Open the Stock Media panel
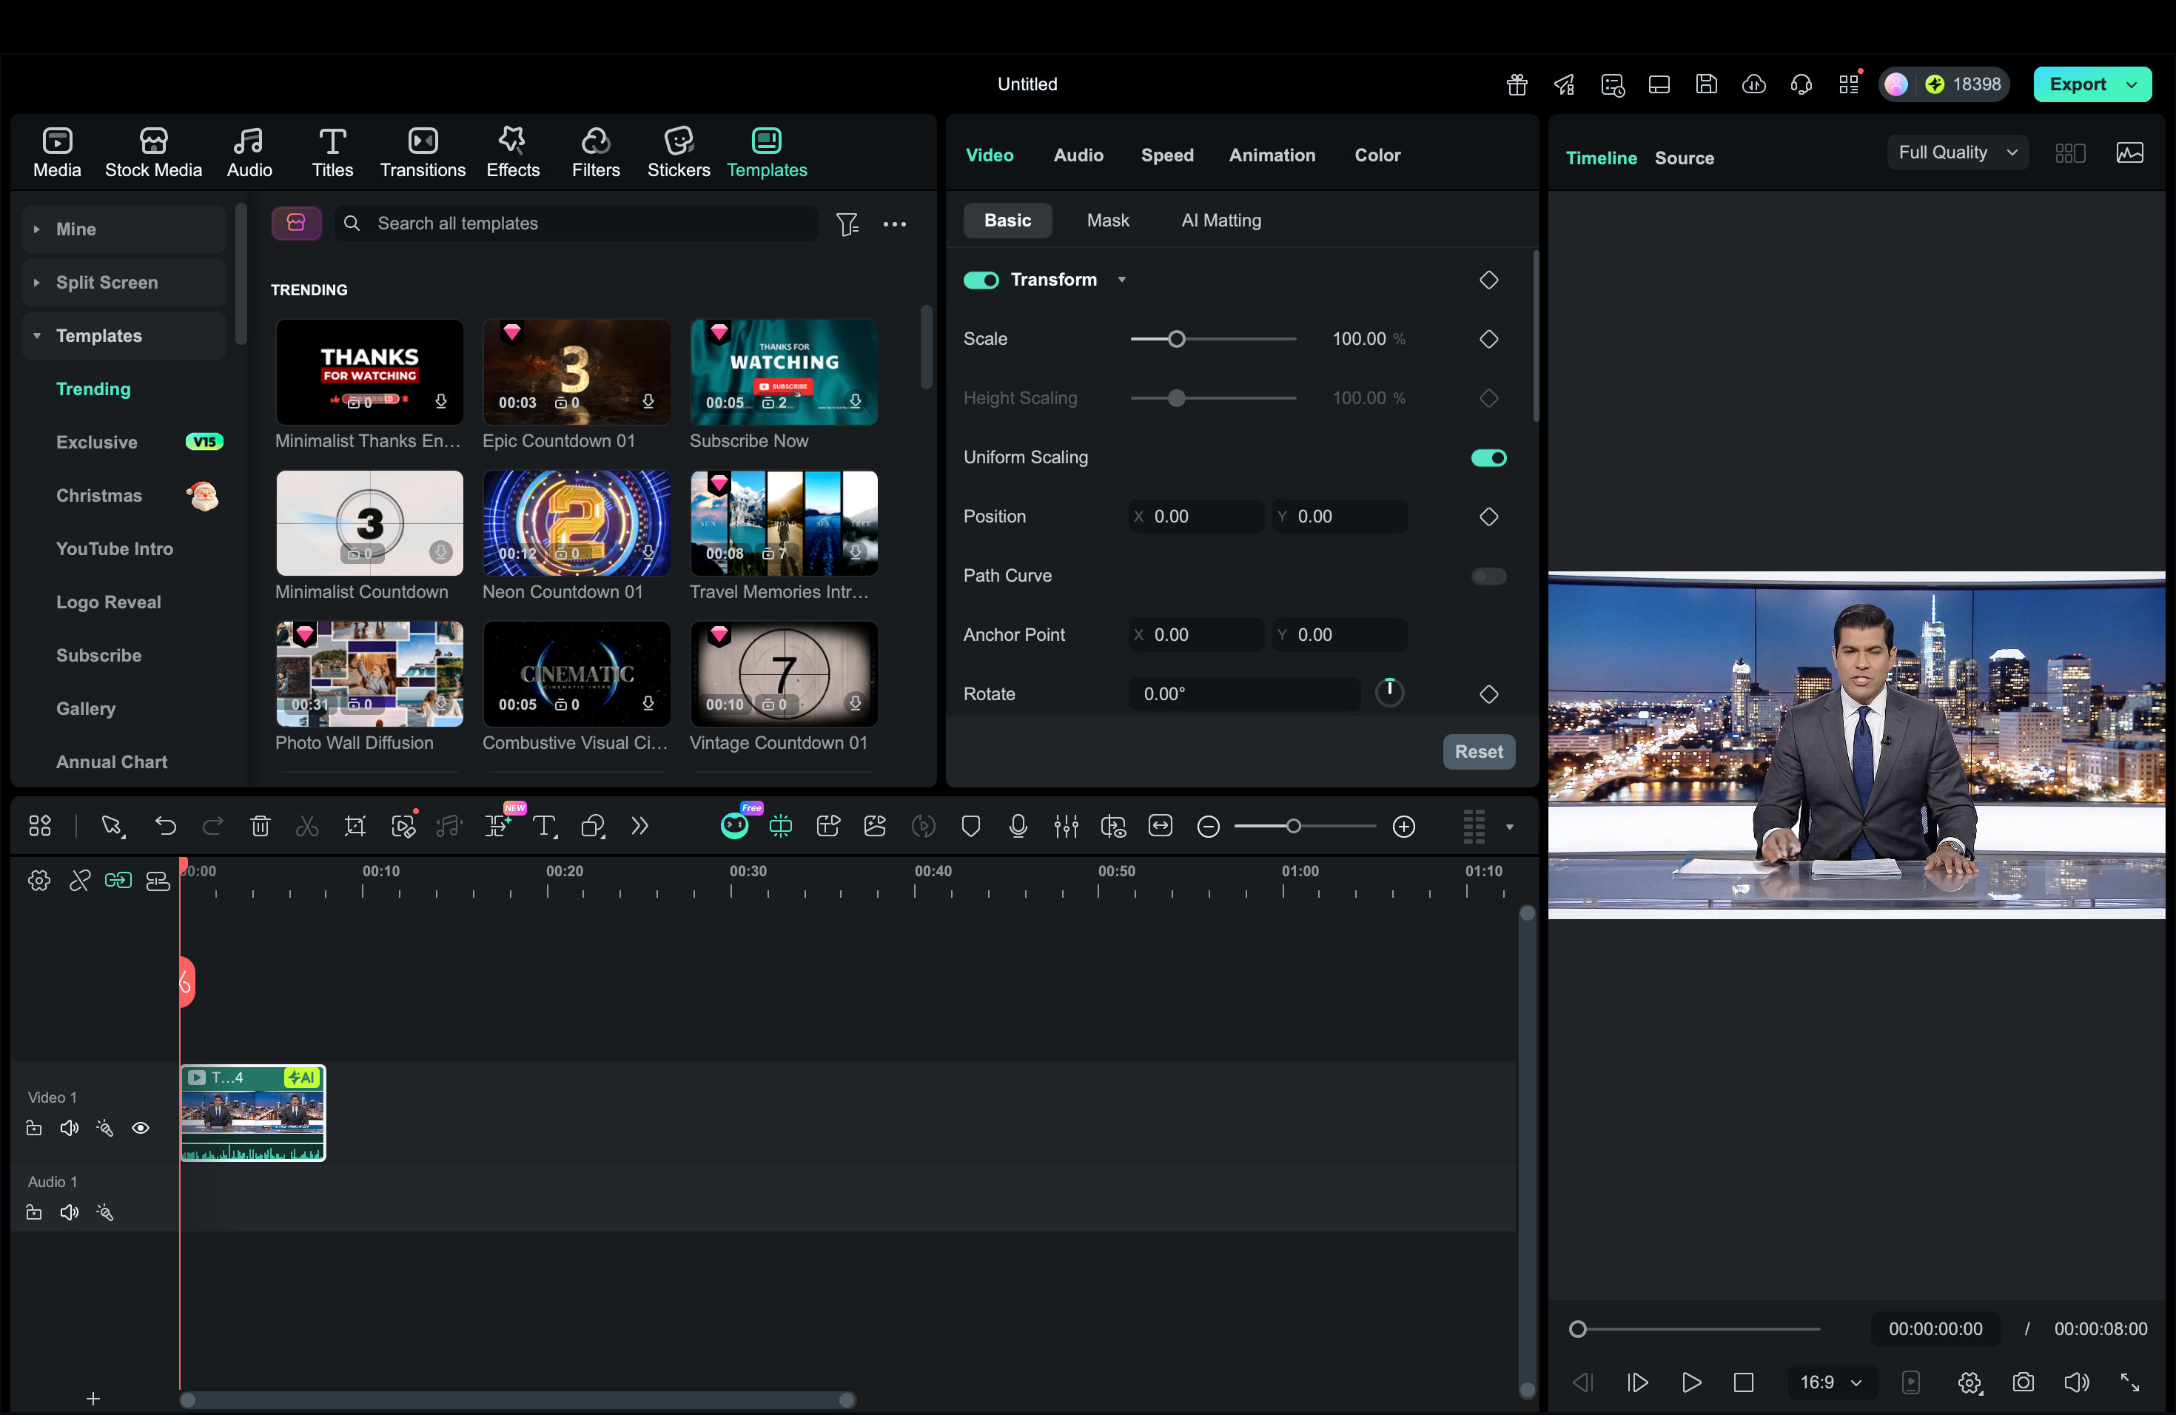 152,151
